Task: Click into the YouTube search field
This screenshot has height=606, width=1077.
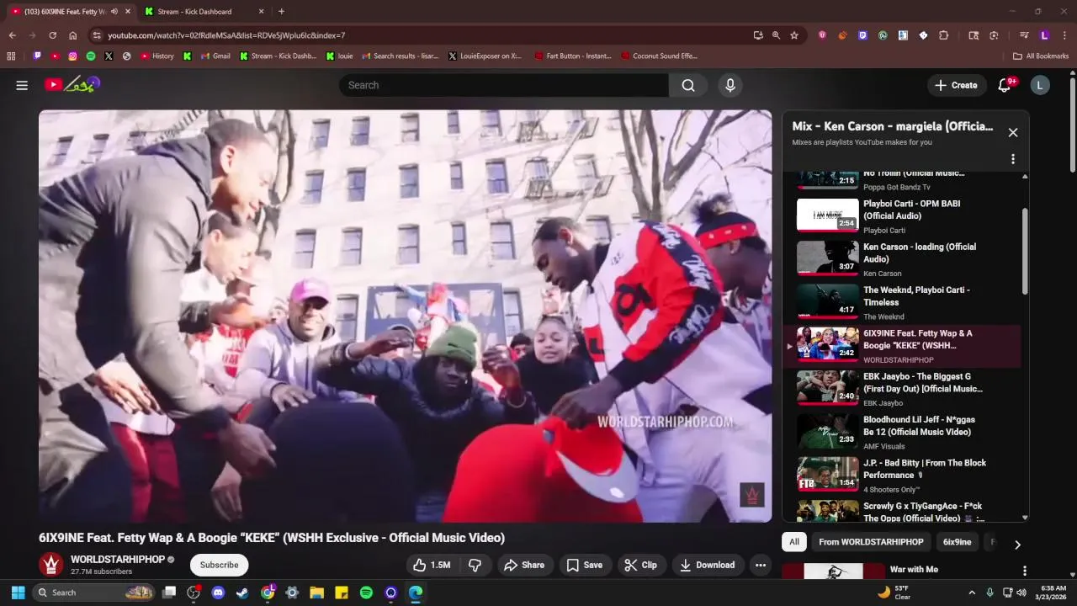Action: coord(503,85)
